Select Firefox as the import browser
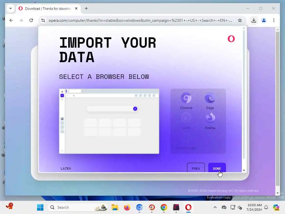This screenshot has width=285, height=214. click(210, 121)
